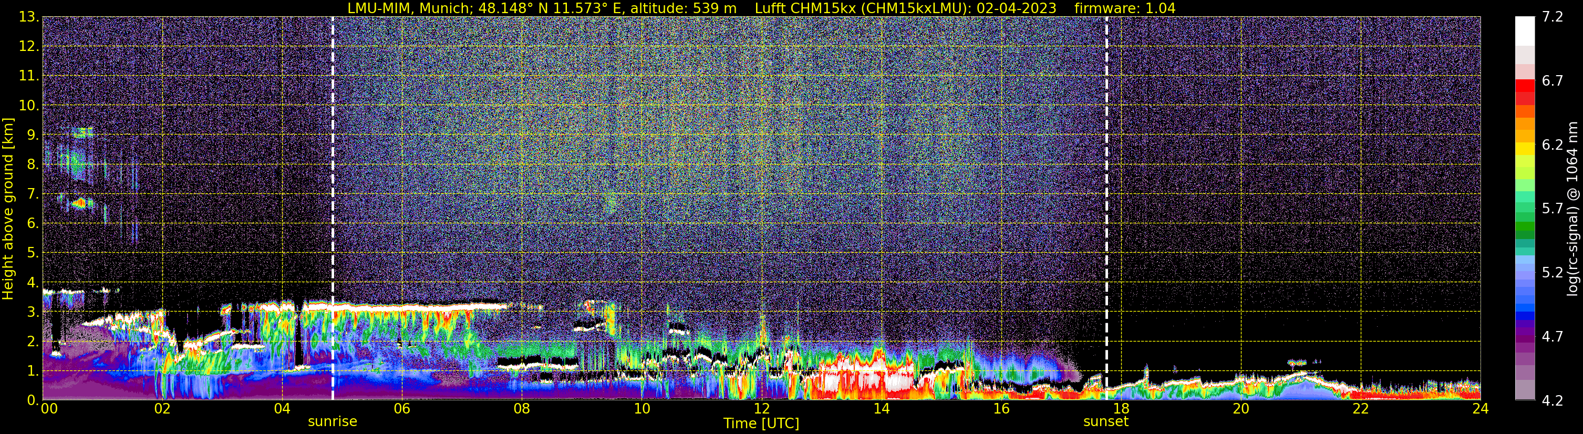Click the height tick label '12.'
The height and width of the screenshot is (434, 1583).
click(x=28, y=46)
